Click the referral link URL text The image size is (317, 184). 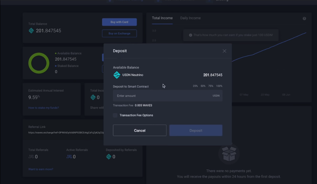66,132
